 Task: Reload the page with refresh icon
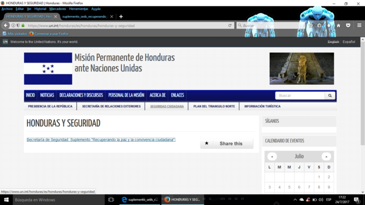(230, 26)
